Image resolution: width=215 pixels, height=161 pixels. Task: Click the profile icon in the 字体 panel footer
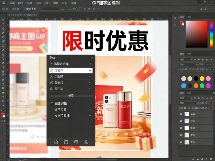click(86, 142)
